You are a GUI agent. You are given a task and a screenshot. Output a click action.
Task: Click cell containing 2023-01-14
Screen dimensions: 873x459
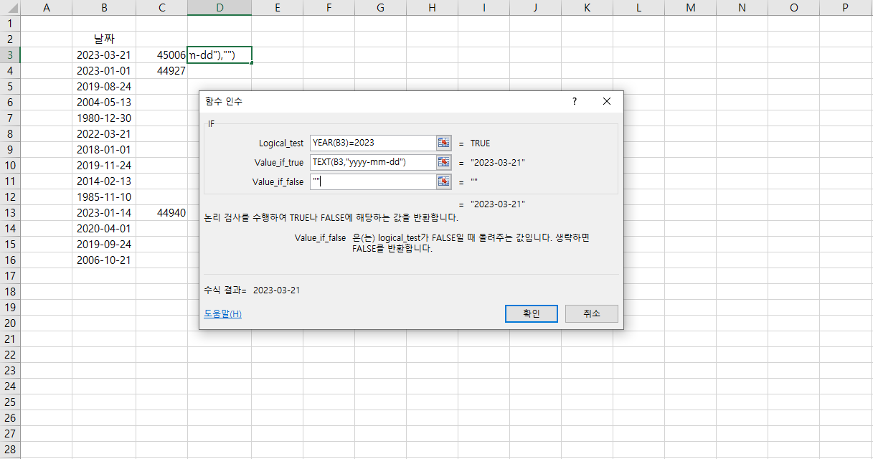tap(104, 213)
